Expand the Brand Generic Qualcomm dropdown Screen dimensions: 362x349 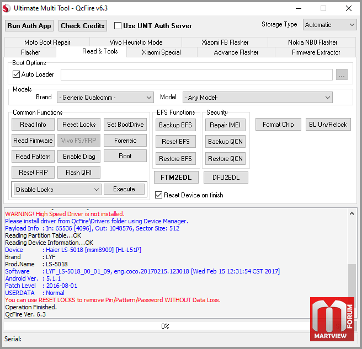(x=105, y=98)
